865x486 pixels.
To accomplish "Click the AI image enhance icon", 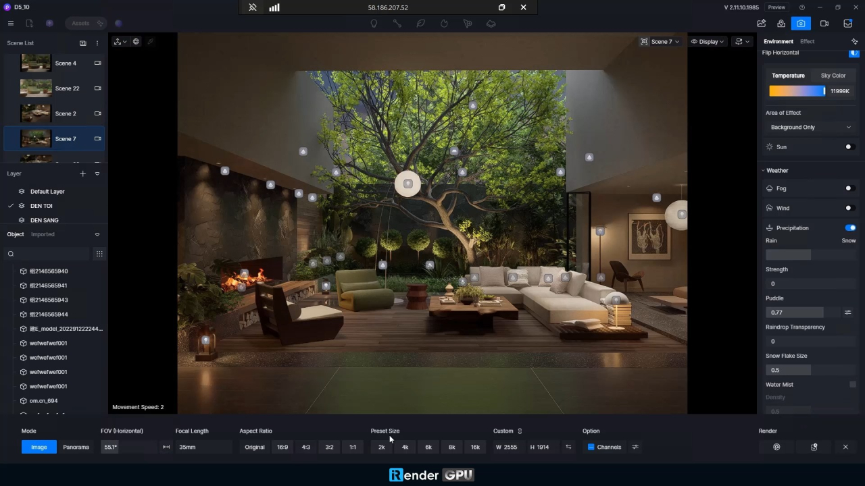I will [x=762, y=24].
